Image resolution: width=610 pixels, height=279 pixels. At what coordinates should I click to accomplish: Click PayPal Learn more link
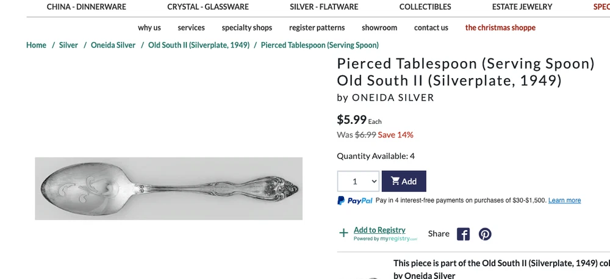564,200
